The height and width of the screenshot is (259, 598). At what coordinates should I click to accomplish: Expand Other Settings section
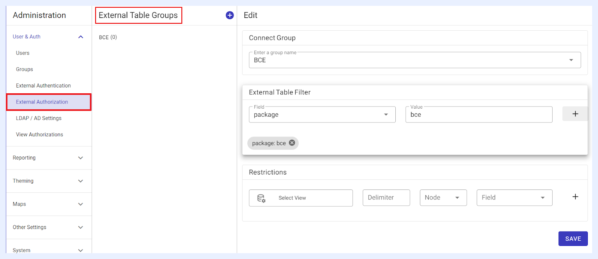(81, 227)
